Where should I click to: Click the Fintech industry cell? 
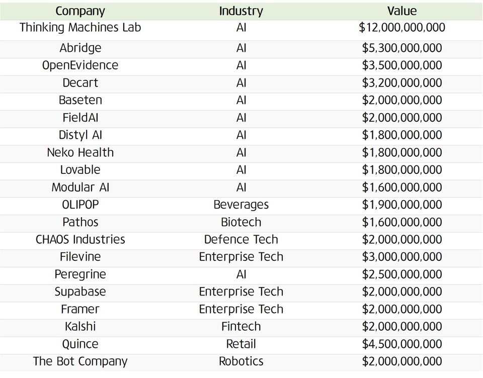pos(241,326)
